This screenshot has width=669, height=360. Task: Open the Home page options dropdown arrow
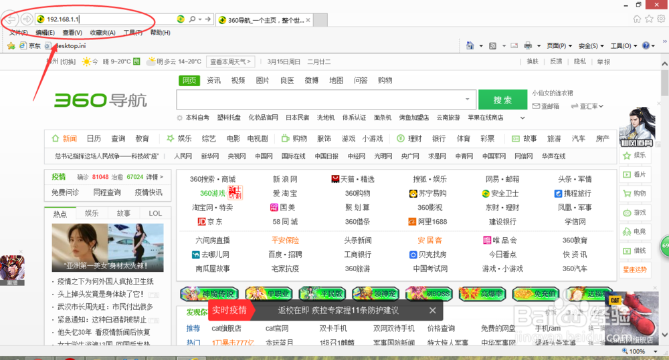click(x=481, y=45)
